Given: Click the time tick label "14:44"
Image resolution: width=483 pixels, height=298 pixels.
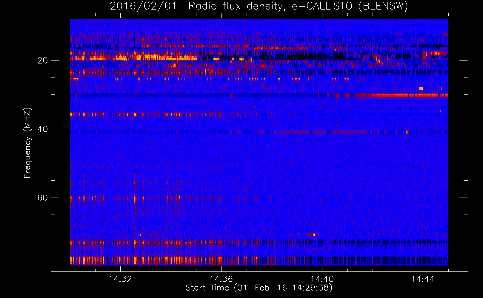Looking at the screenshot, I should click(423, 279).
